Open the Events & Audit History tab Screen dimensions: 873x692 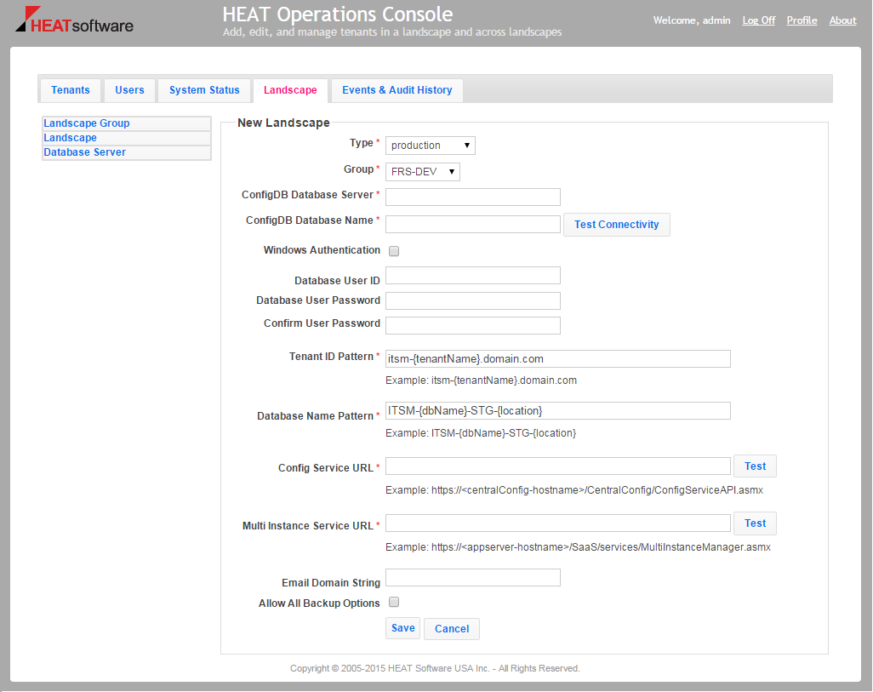click(x=397, y=89)
